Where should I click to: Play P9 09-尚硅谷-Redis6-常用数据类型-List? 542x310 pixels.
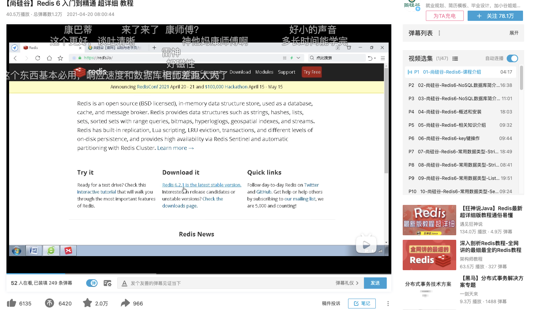tap(461, 178)
